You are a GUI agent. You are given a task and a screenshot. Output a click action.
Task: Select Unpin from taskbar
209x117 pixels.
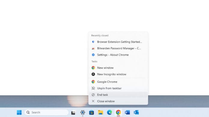118,88
